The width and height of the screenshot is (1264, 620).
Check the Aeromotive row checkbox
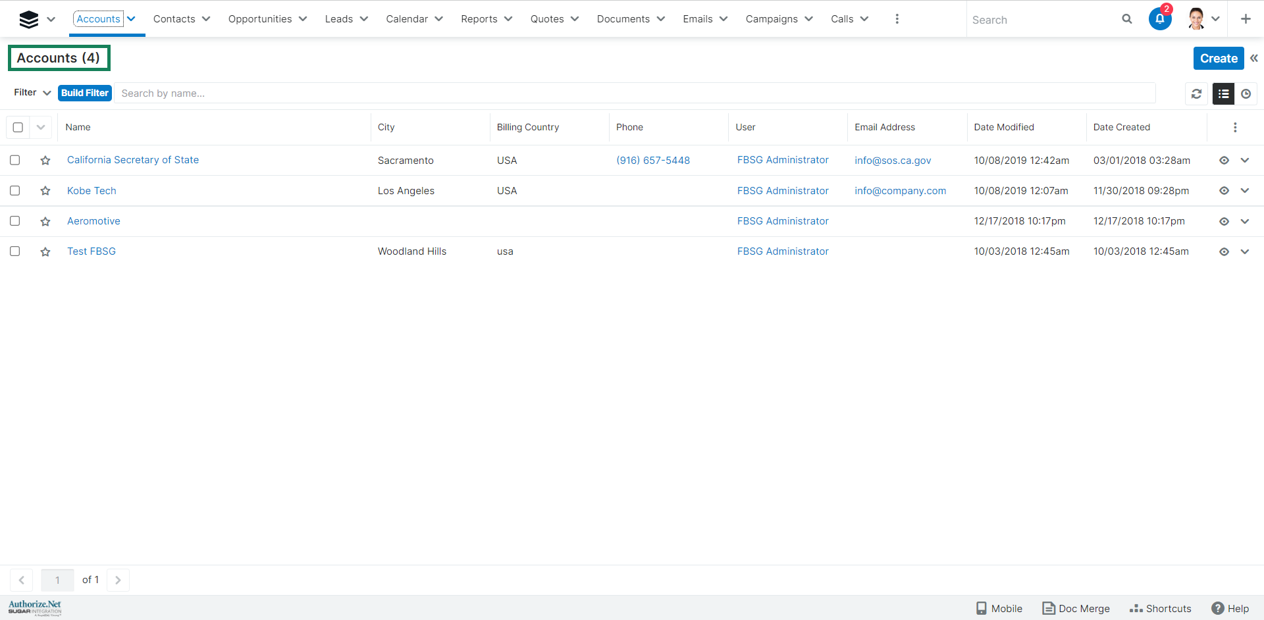pyautogui.click(x=15, y=221)
